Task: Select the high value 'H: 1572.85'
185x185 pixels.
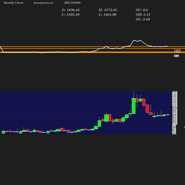Action: tap(108, 10)
